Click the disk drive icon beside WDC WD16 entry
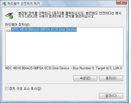 point(8,30)
